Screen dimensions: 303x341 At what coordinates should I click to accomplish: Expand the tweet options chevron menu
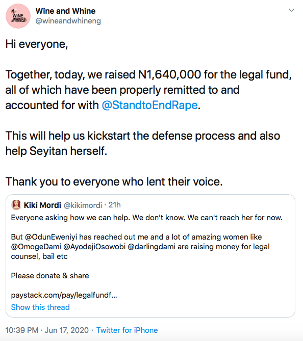291,10
